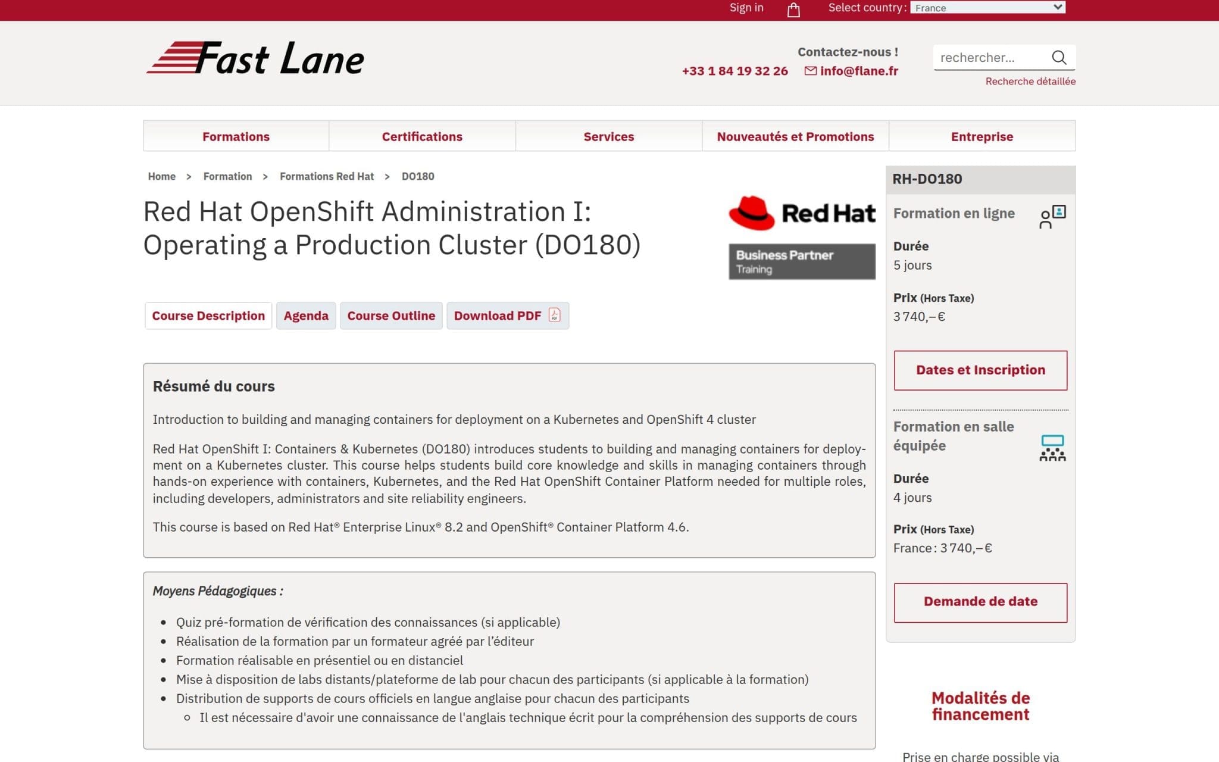The height and width of the screenshot is (762, 1219).
Task: Open the Select country dropdown
Action: pos(988,8)
